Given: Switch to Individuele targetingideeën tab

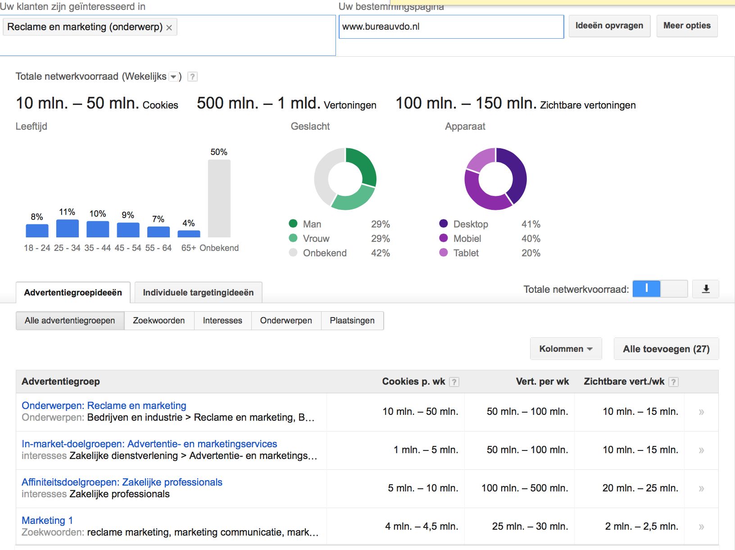Looking at the screenshot, I should click(x=198, y=293).
